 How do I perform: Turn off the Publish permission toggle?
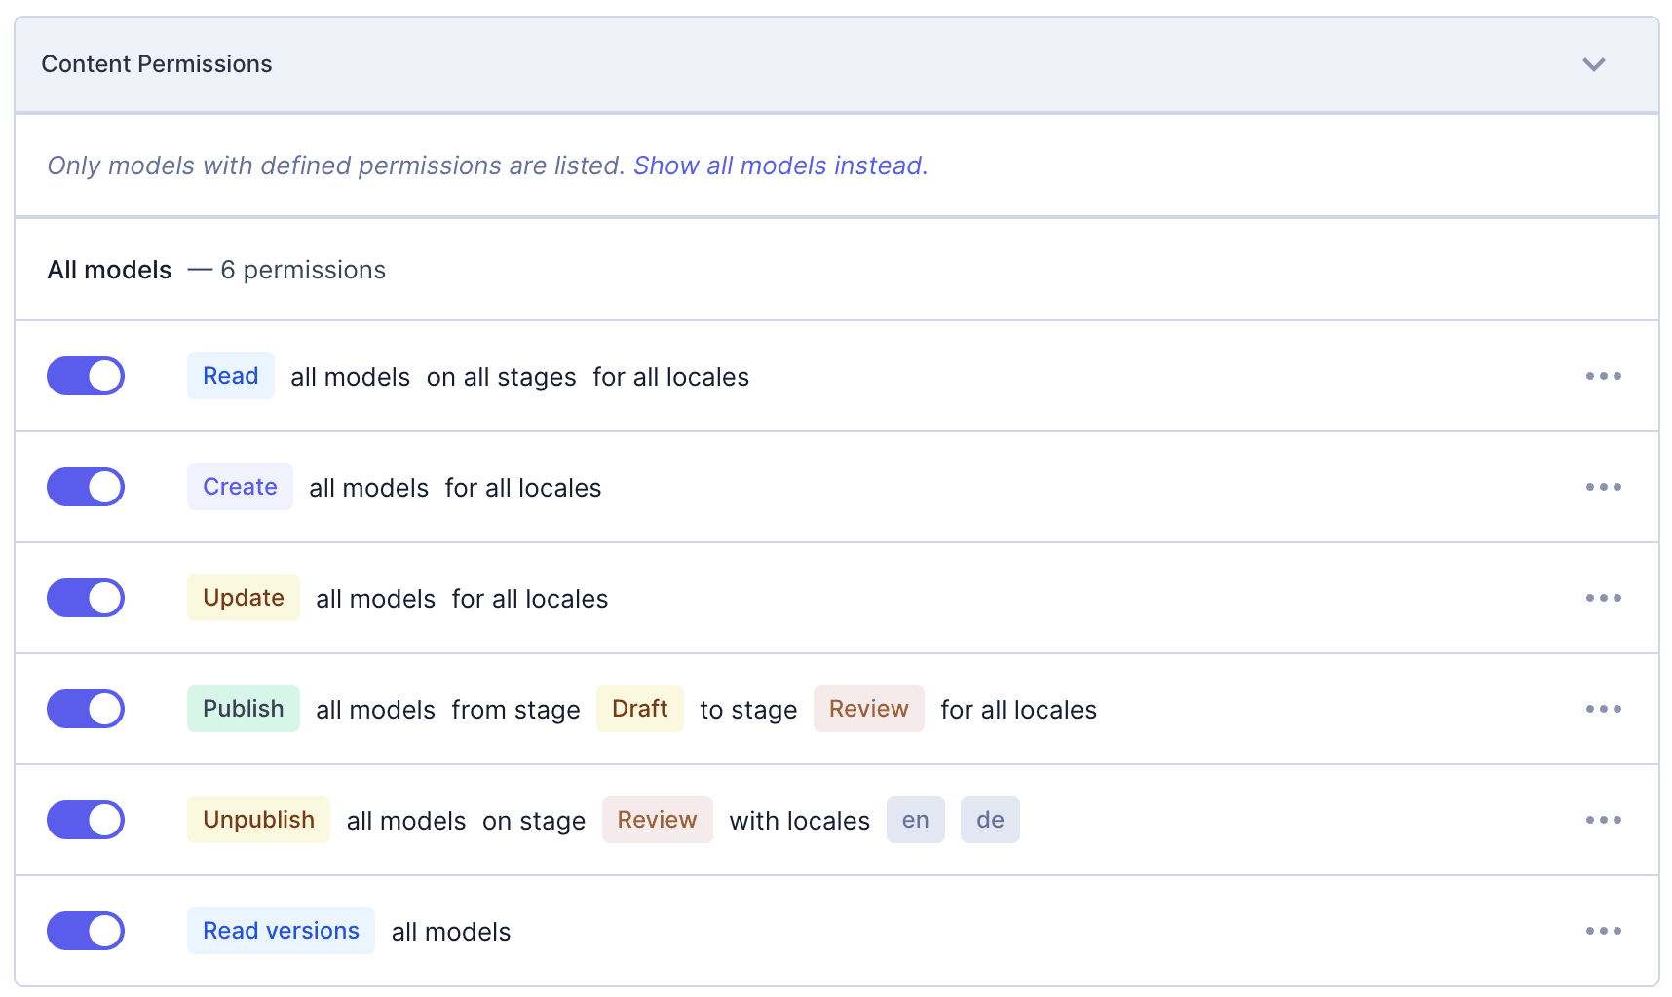86,709
